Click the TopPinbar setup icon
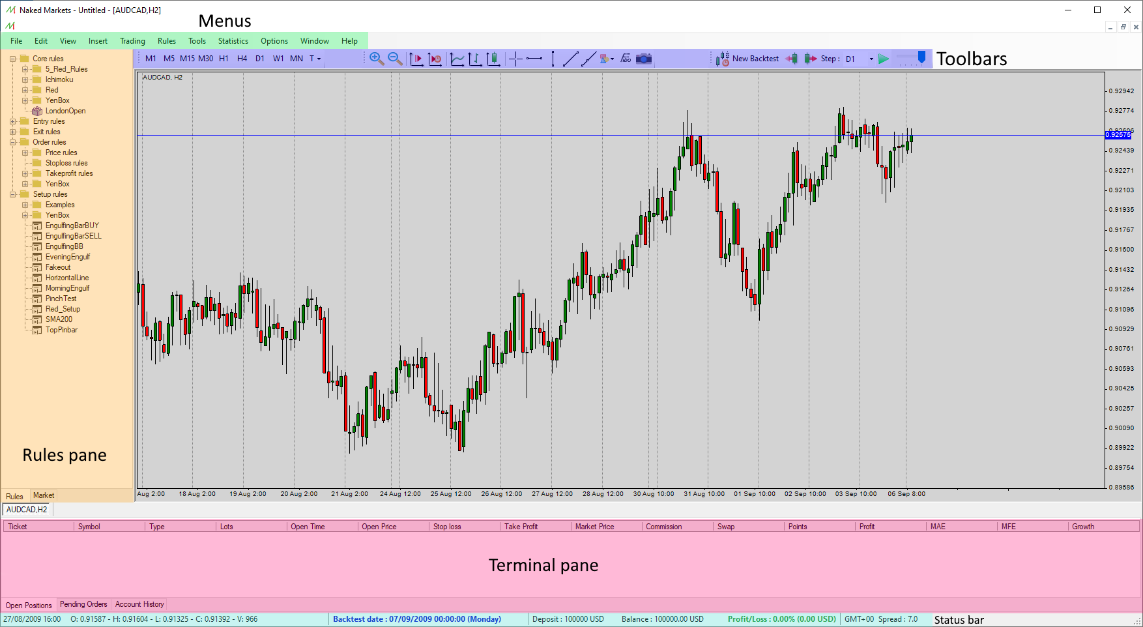This screenshot has height=627, width=1143. (x=37, y=330)
